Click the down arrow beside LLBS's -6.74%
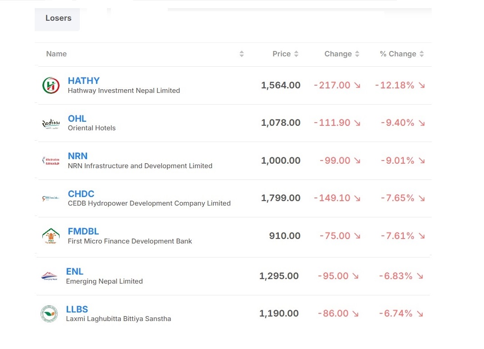484x349 pixels. [x=420, y=314]
